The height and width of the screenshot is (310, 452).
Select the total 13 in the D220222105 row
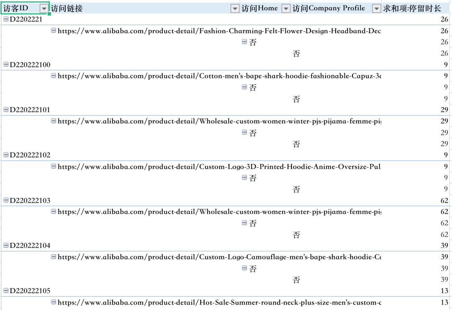pos(444,291)
